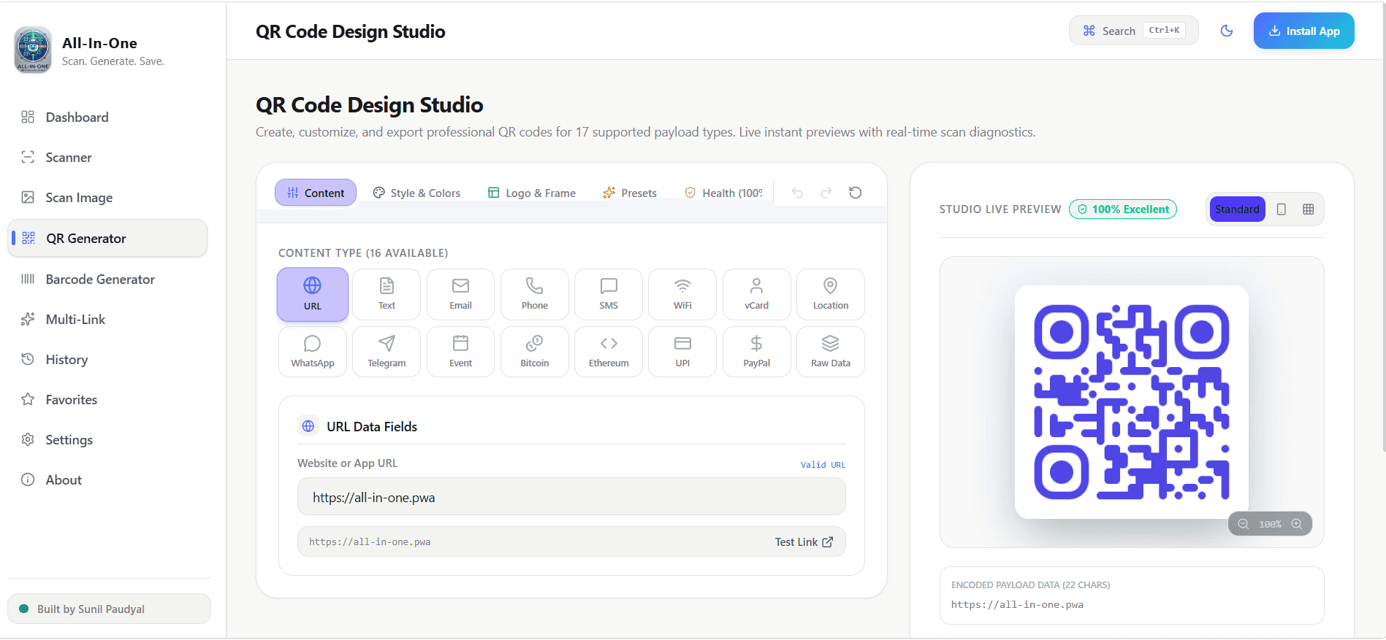This screenshot has width=1386, height=640.
Task: Open the History page
Action: click(107, 360)
